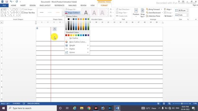Open Google Chrome from taskbar
Viewport: 198px width, 111px height.
(89, 108)
